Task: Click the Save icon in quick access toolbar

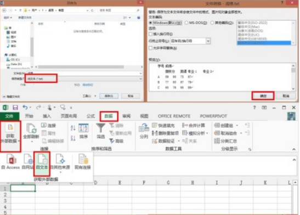Action: pos(15,107)
